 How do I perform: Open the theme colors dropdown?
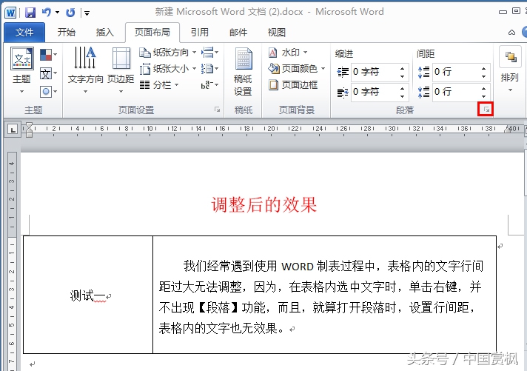(48, 55)
